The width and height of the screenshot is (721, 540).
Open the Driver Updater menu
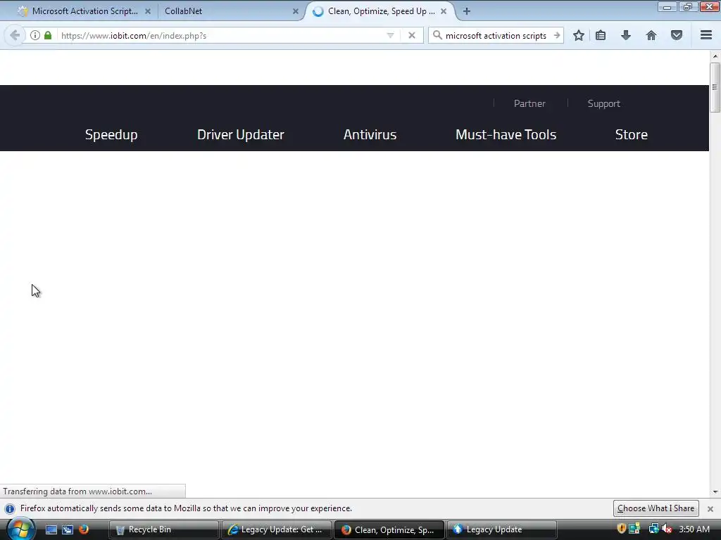point(241,134)
